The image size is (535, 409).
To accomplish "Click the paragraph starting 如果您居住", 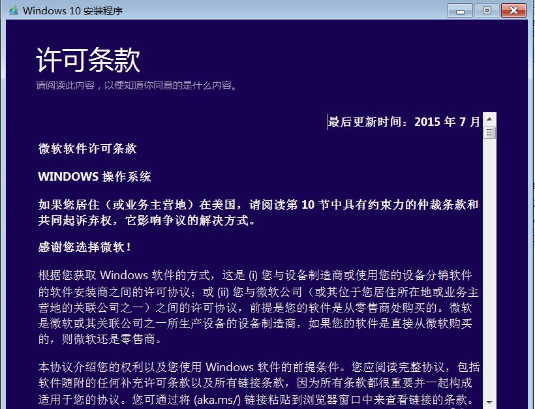I will tap(258, 213).
